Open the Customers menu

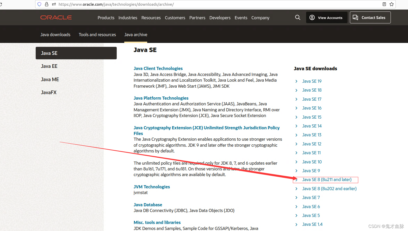(x=175, y=18)
